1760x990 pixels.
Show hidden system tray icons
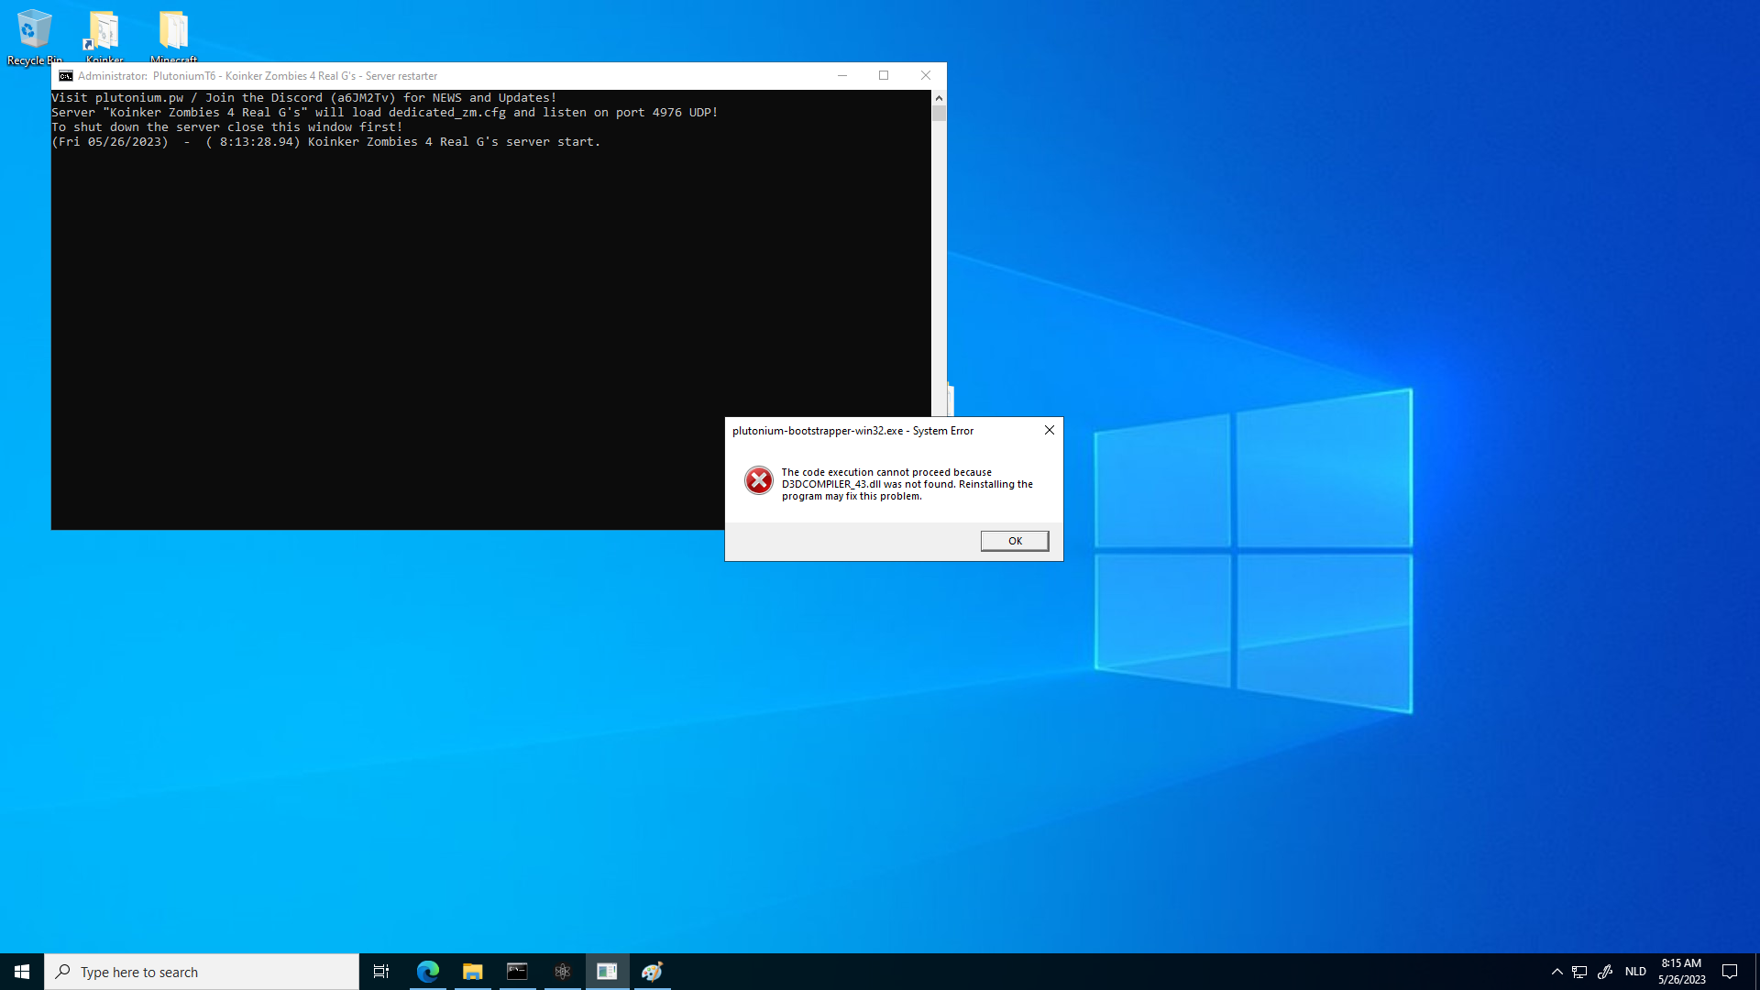1556,972
